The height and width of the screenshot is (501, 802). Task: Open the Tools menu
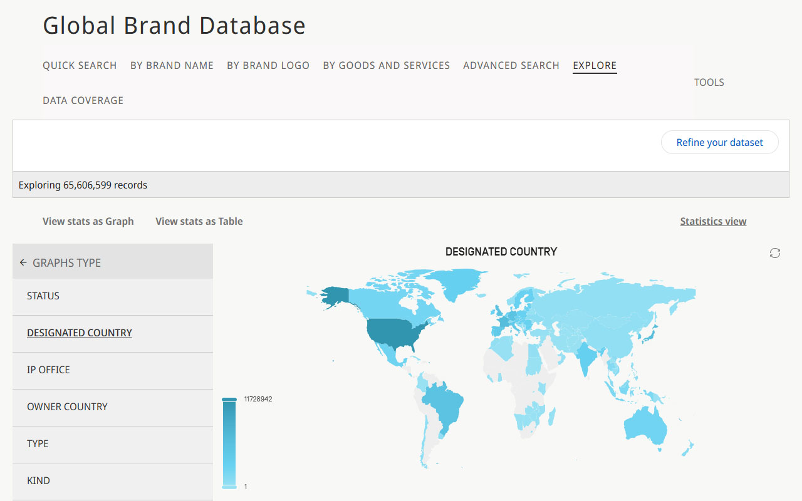709,82
